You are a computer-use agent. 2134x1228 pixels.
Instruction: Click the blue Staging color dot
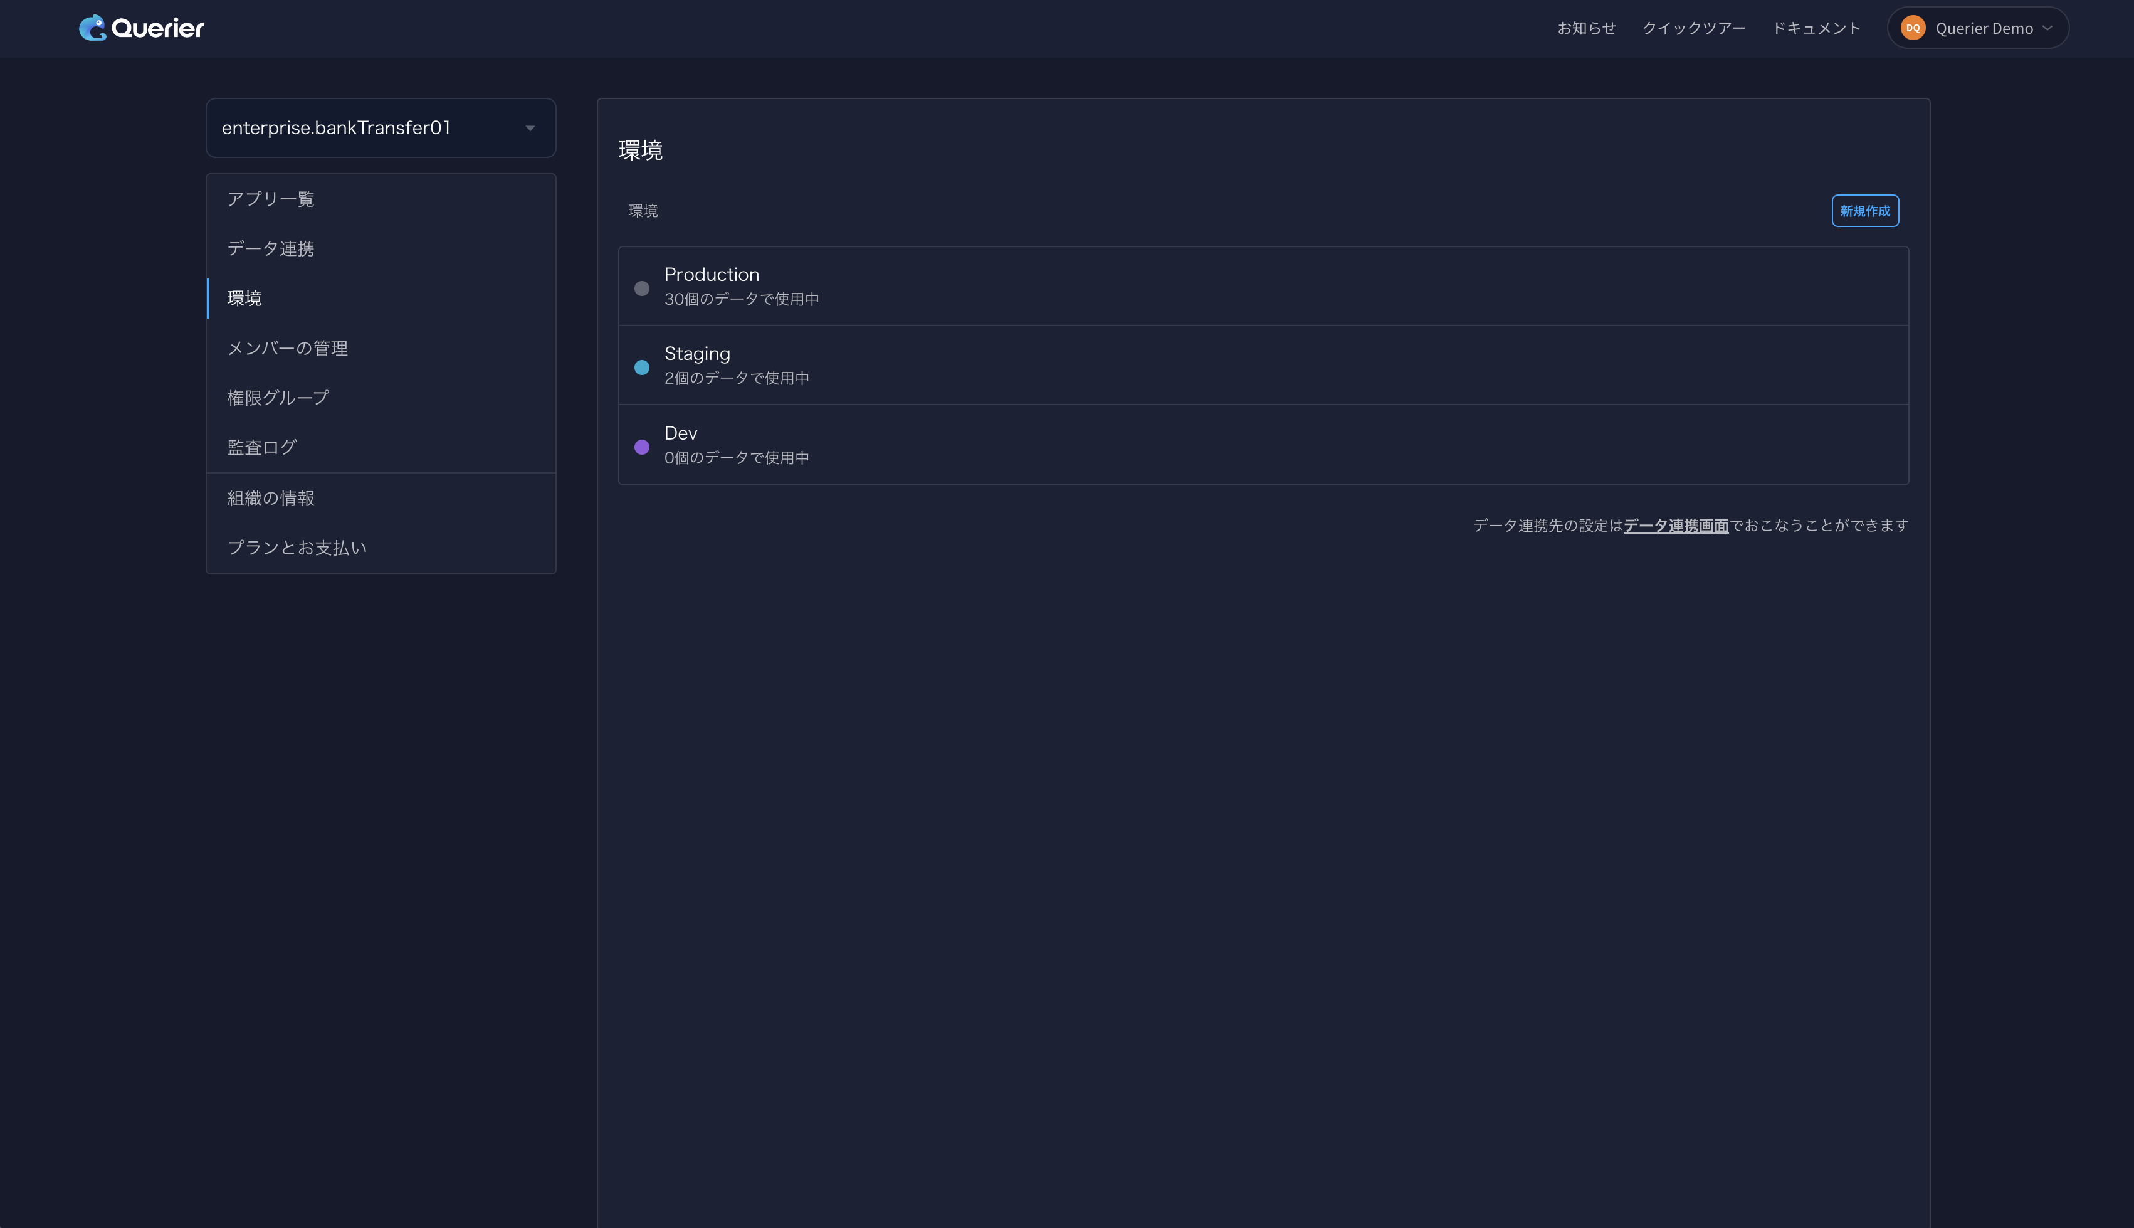tap(641, 368)
